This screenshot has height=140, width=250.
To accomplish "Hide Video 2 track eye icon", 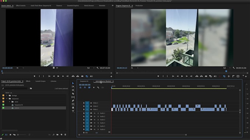I will [x=91, y=106].
